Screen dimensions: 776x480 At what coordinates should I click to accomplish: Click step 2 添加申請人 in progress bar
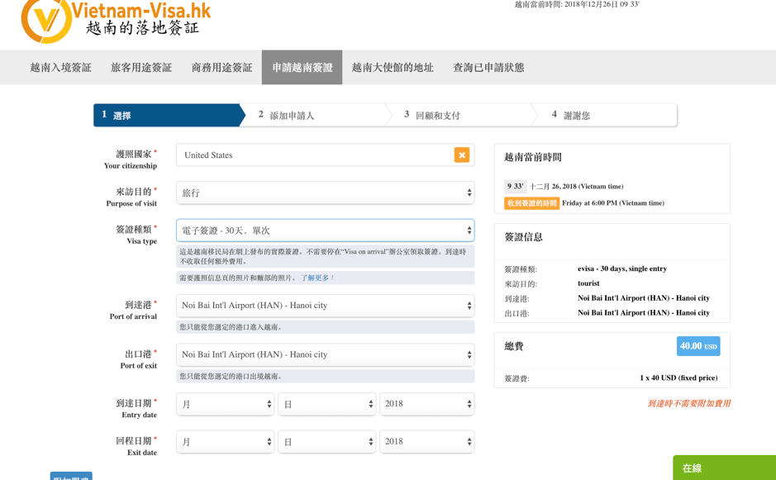[x=292, y=116]
